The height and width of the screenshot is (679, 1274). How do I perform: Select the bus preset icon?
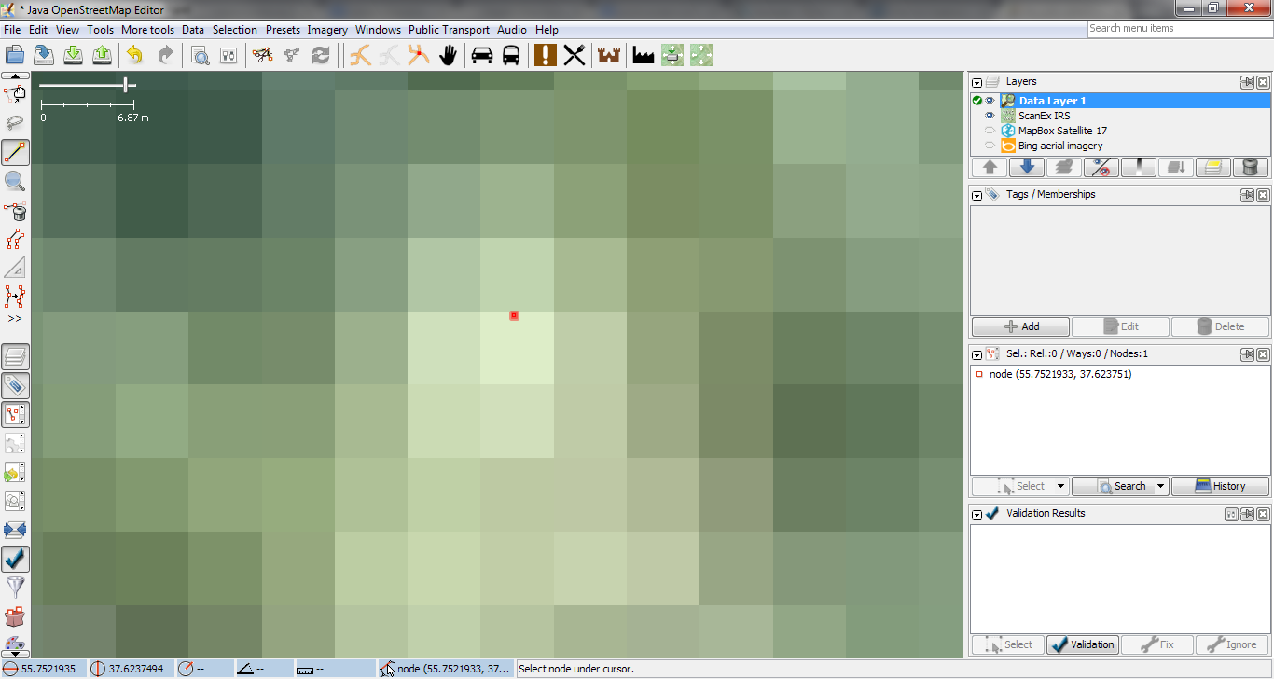(511, 55)
